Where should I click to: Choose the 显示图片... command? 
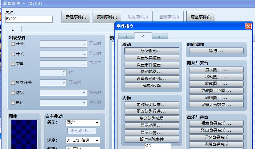216,70
